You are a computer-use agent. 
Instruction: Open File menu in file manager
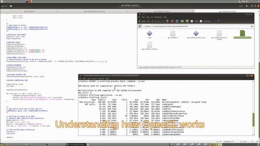pos(139,17)
